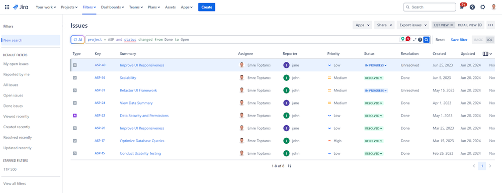
Task: Open the Apps dropdown above results
Action: [x=362, y=25]
